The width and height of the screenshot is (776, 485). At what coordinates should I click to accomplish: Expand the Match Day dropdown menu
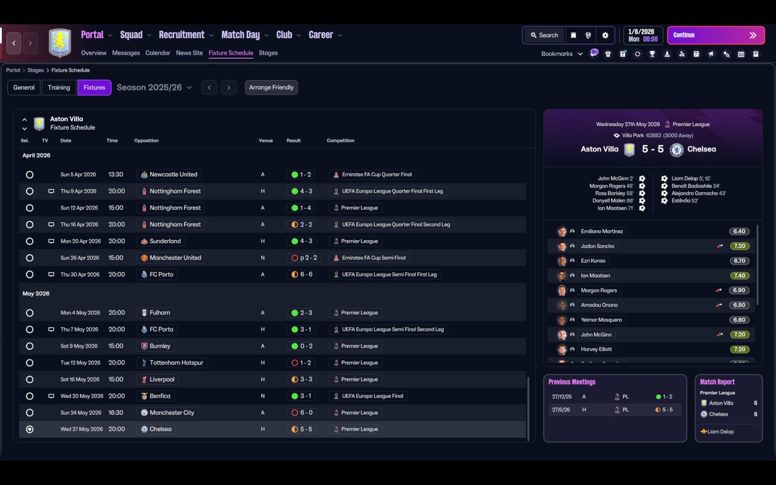245,35
